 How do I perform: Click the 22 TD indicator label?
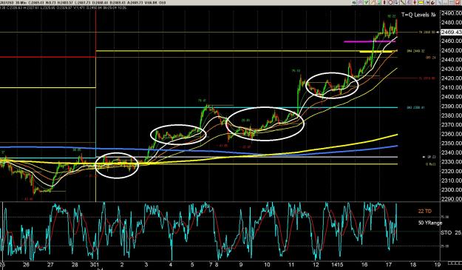click(x=424, y=211)
